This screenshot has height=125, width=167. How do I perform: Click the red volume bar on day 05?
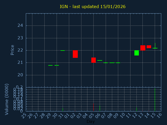[93, 107]
